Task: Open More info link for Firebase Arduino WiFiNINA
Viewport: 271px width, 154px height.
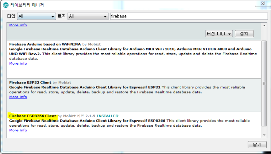Action: 18,63
